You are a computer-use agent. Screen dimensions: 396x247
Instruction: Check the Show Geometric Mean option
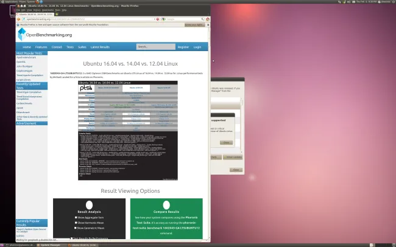pos(76,229)
